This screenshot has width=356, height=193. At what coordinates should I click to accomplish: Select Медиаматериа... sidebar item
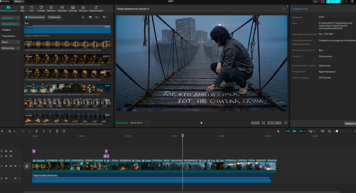[10, 24]
